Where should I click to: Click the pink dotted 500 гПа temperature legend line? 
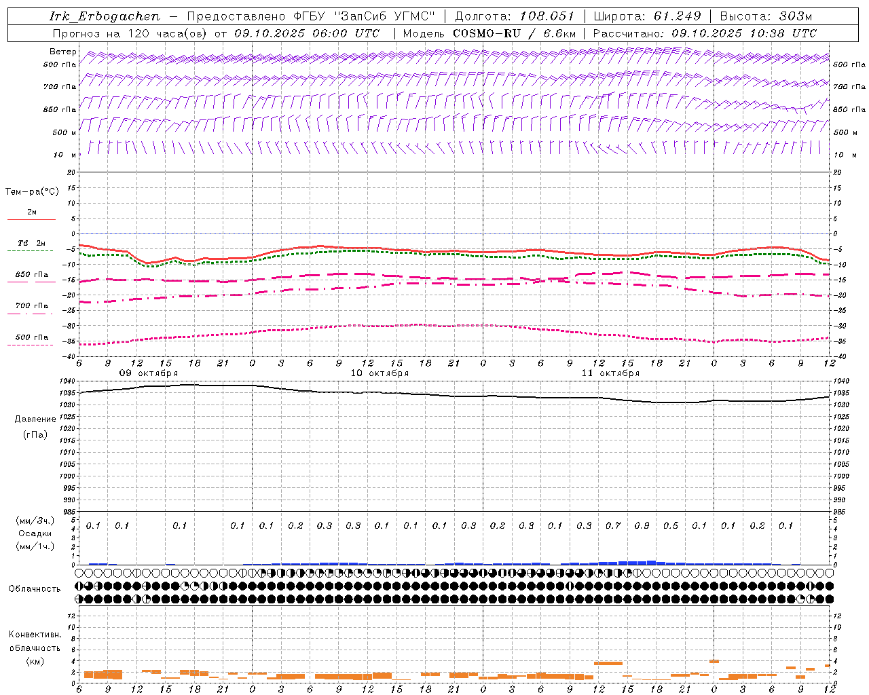point(30,345)
